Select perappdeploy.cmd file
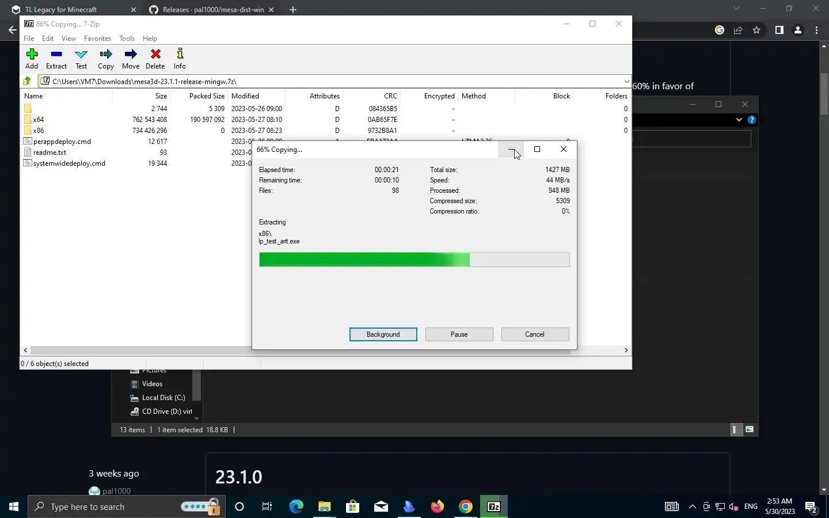829x518 pixels. click(x=62, y=142)
